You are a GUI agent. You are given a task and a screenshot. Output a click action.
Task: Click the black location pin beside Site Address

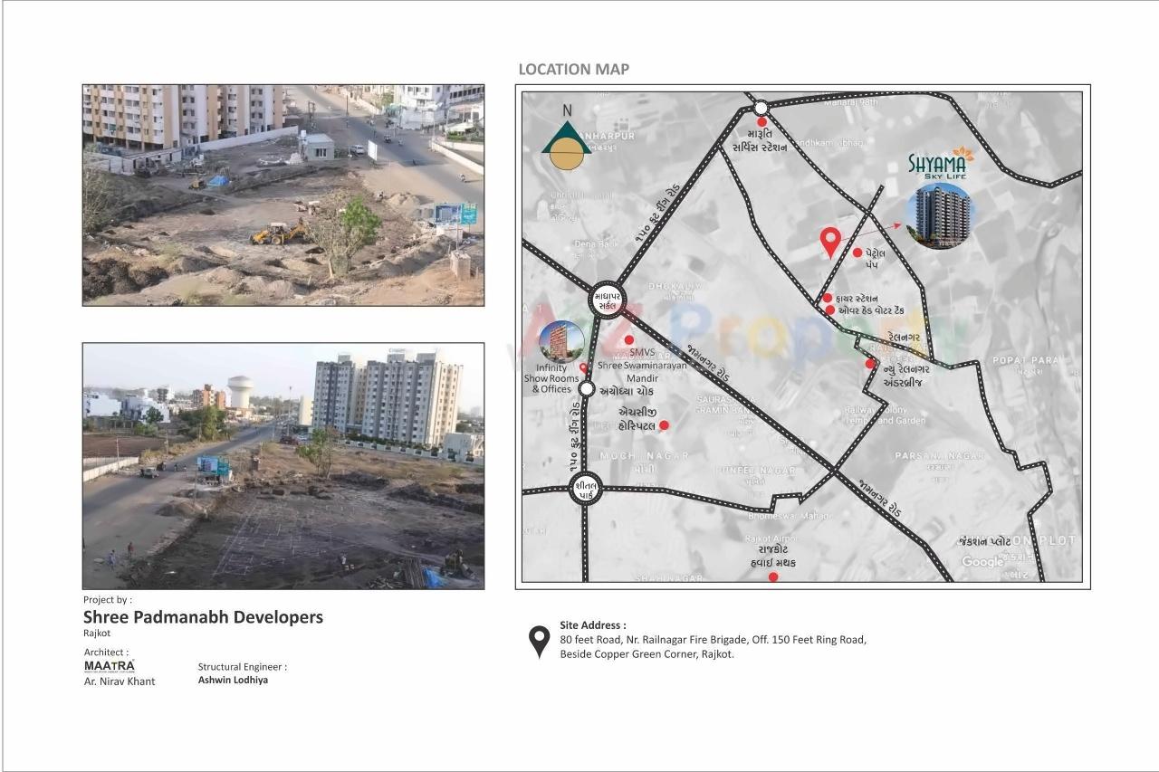[x=539, y=642]
